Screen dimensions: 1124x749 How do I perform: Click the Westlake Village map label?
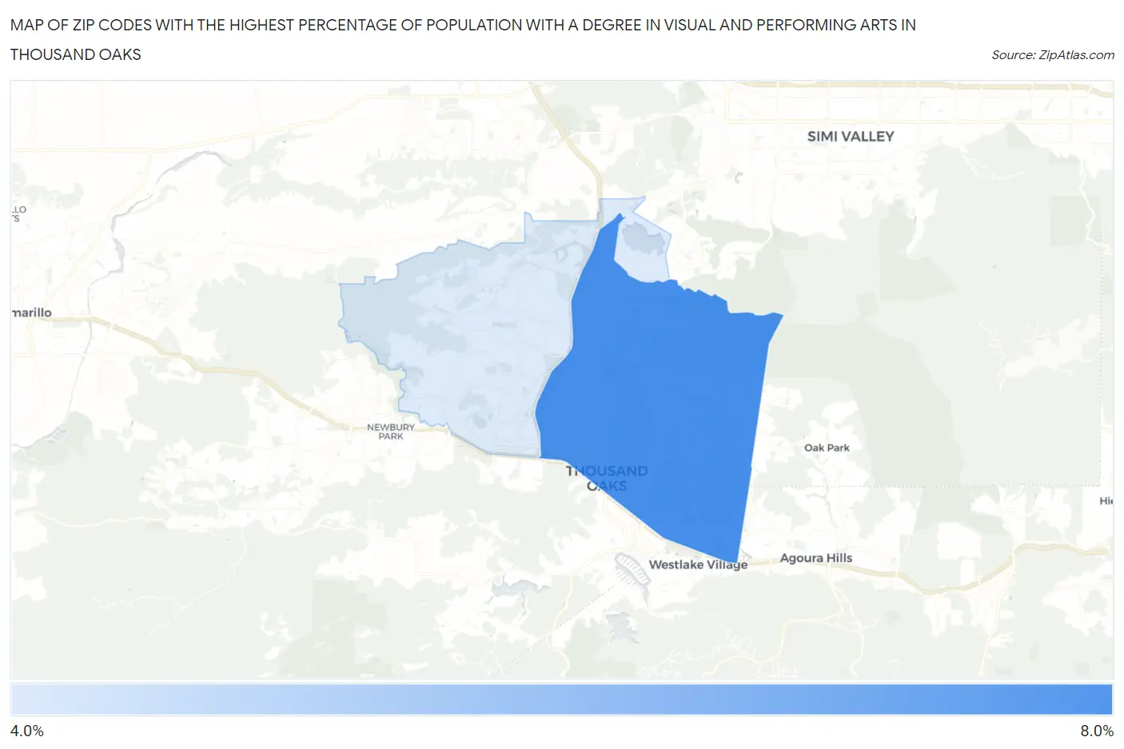[698, 564]
